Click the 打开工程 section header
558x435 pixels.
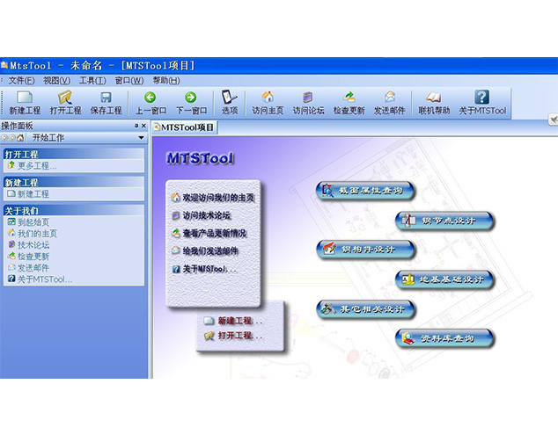click(x=74, y=155)
